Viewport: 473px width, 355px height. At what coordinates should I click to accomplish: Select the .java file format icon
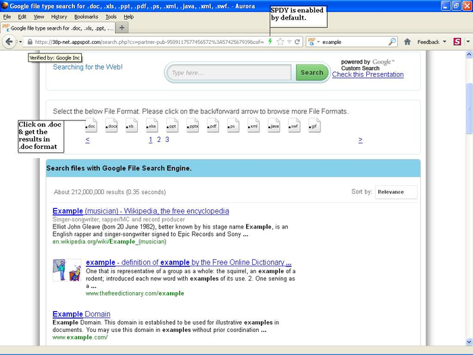point(274,125)
